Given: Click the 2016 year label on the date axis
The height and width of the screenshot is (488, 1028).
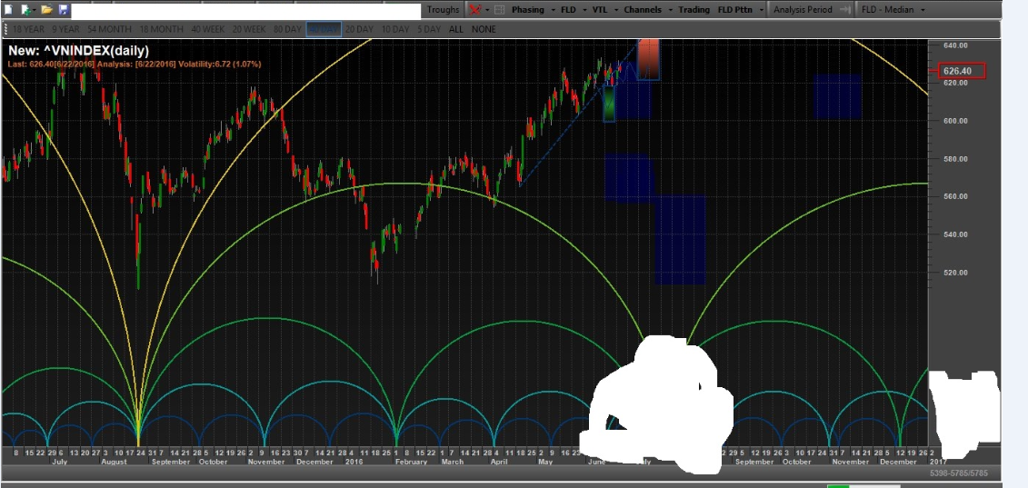Looking at the screenshot, I should pyautogui.click(x=354, y=462).
